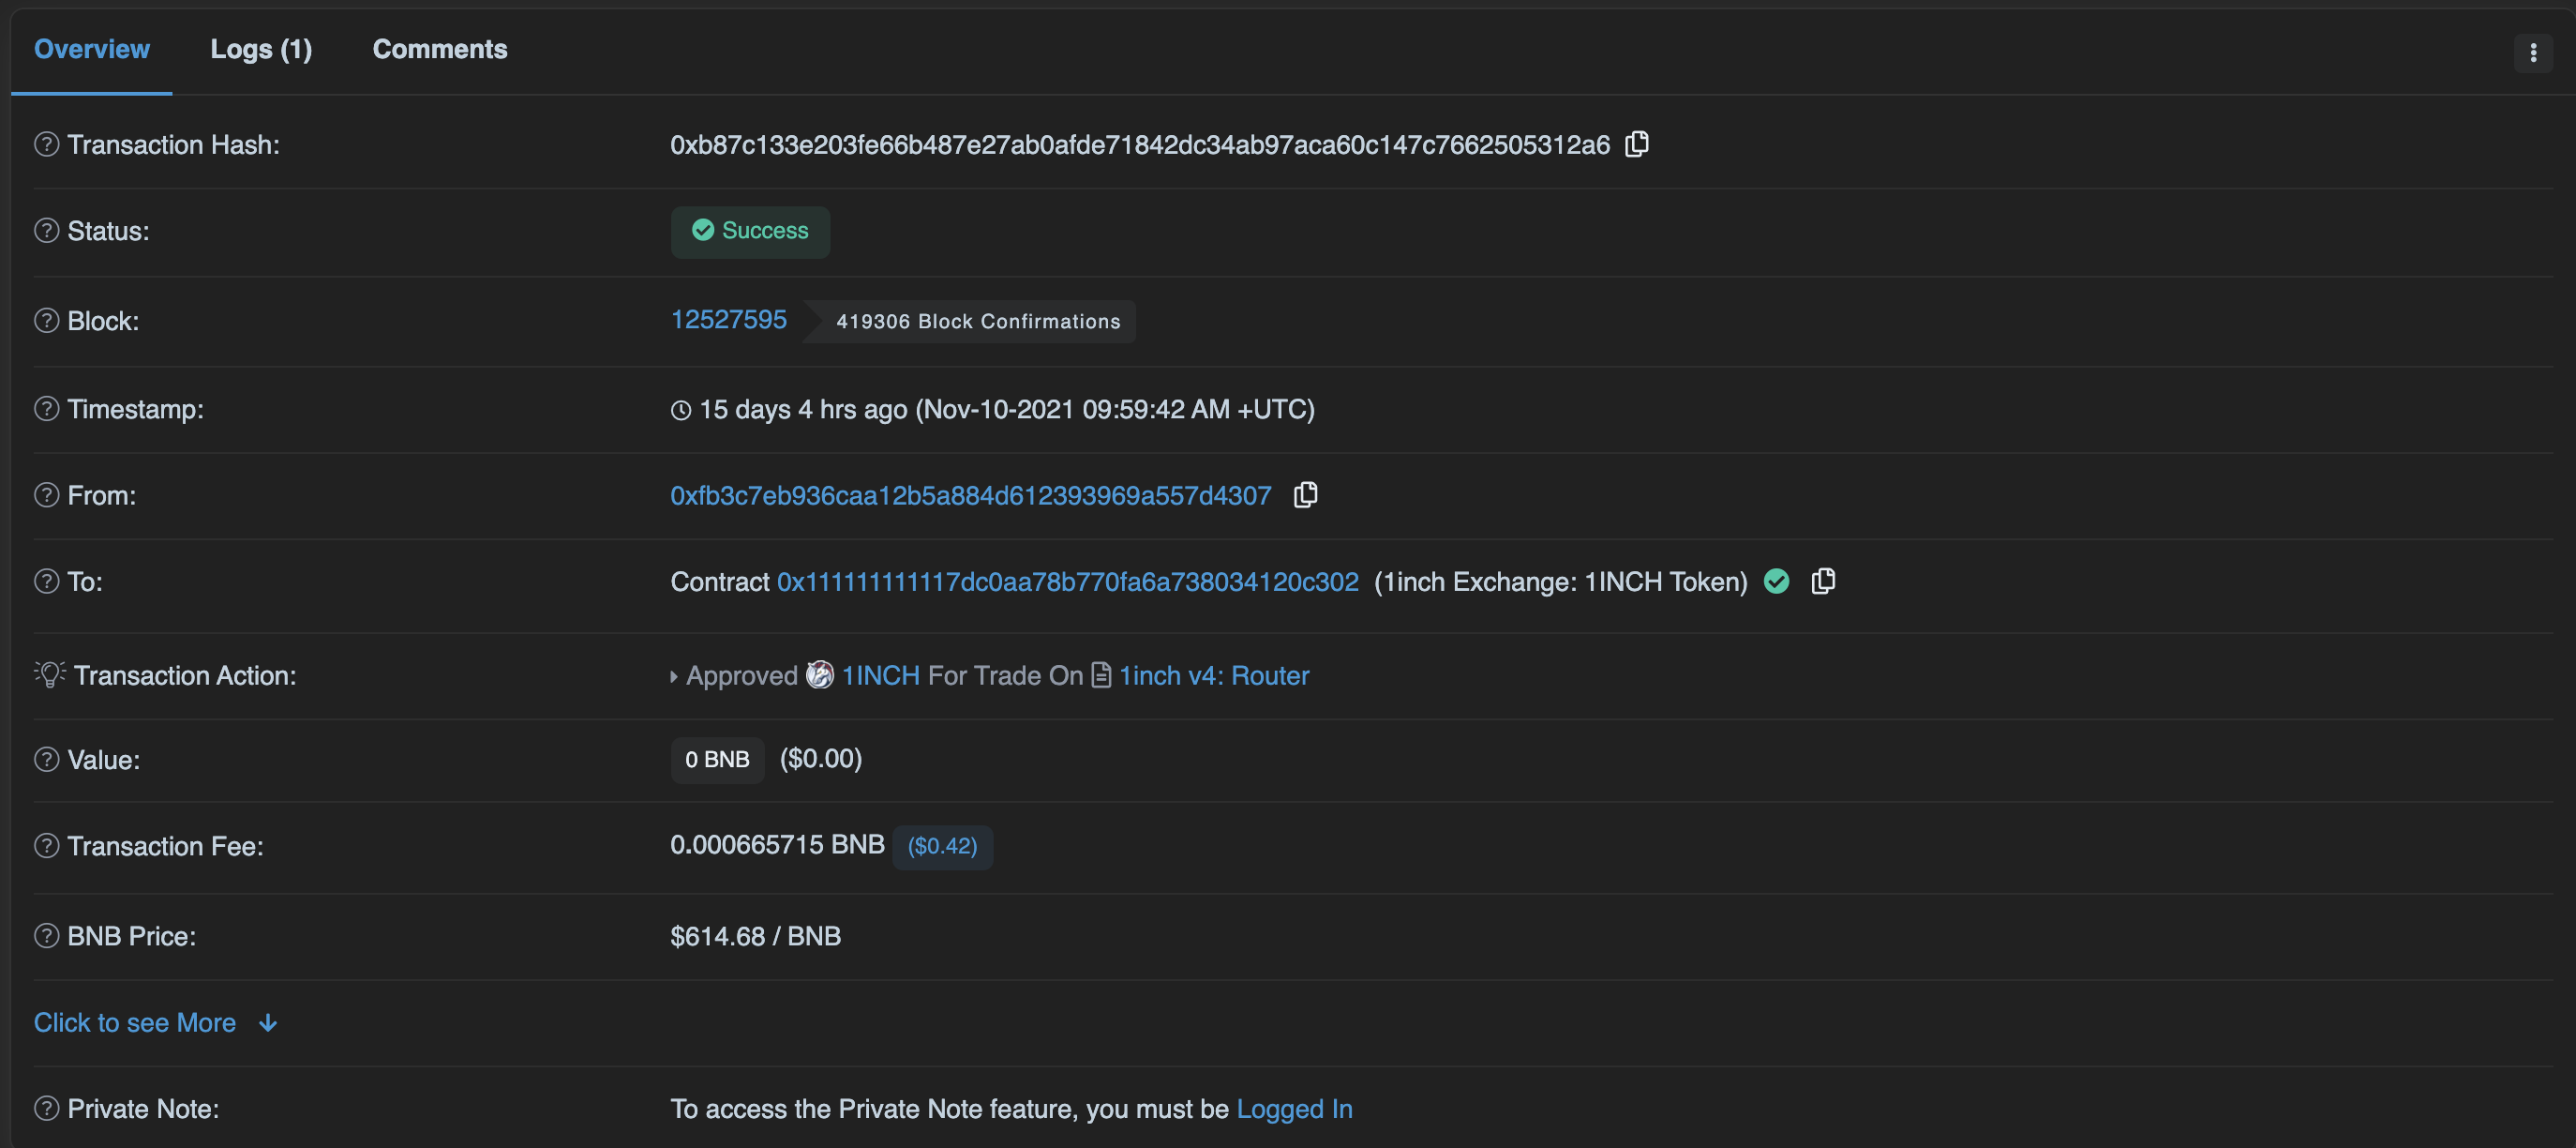Open the 1inch v4: Router link
Viewport: 2576px width, 1148px height.
point(1213,675)
